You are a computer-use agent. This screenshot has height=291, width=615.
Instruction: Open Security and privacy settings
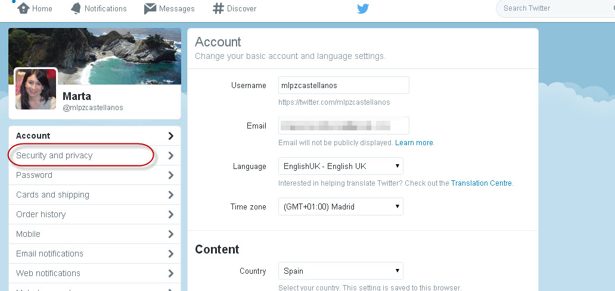point(95,155)
